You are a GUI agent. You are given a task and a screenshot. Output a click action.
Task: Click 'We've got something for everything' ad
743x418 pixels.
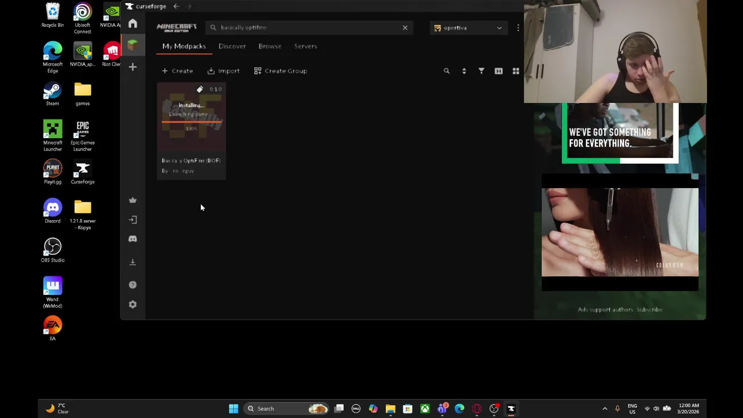tap(620, 134)
